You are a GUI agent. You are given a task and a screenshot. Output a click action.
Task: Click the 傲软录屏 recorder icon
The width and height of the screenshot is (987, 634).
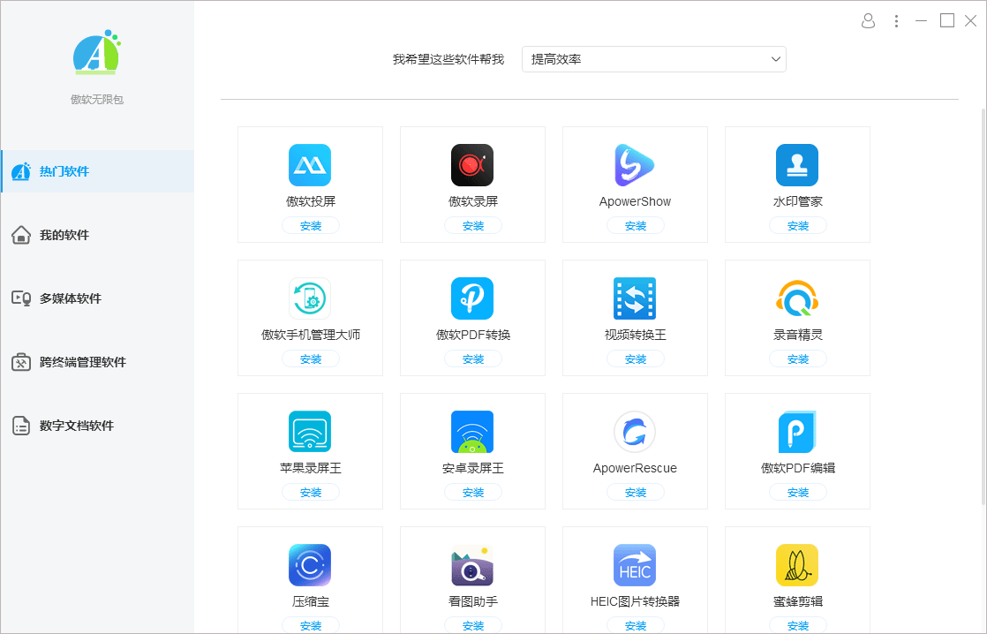point(472,165)
